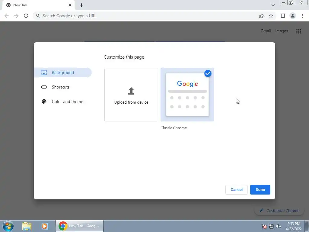This screenshot has width=309, height=232.
Task: Open the network tray icon
Action: coord(271,226)
